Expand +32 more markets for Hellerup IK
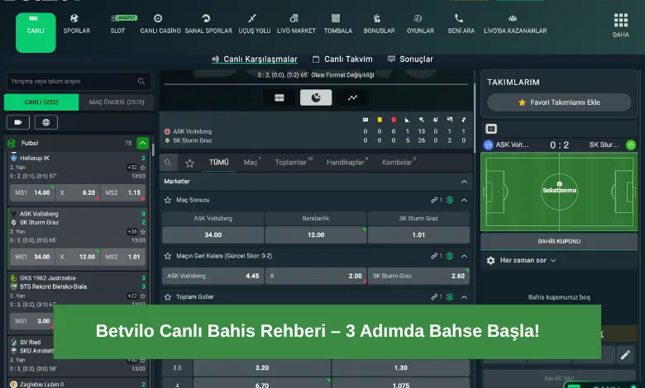The image size is (645, 388). click(132, 168)
